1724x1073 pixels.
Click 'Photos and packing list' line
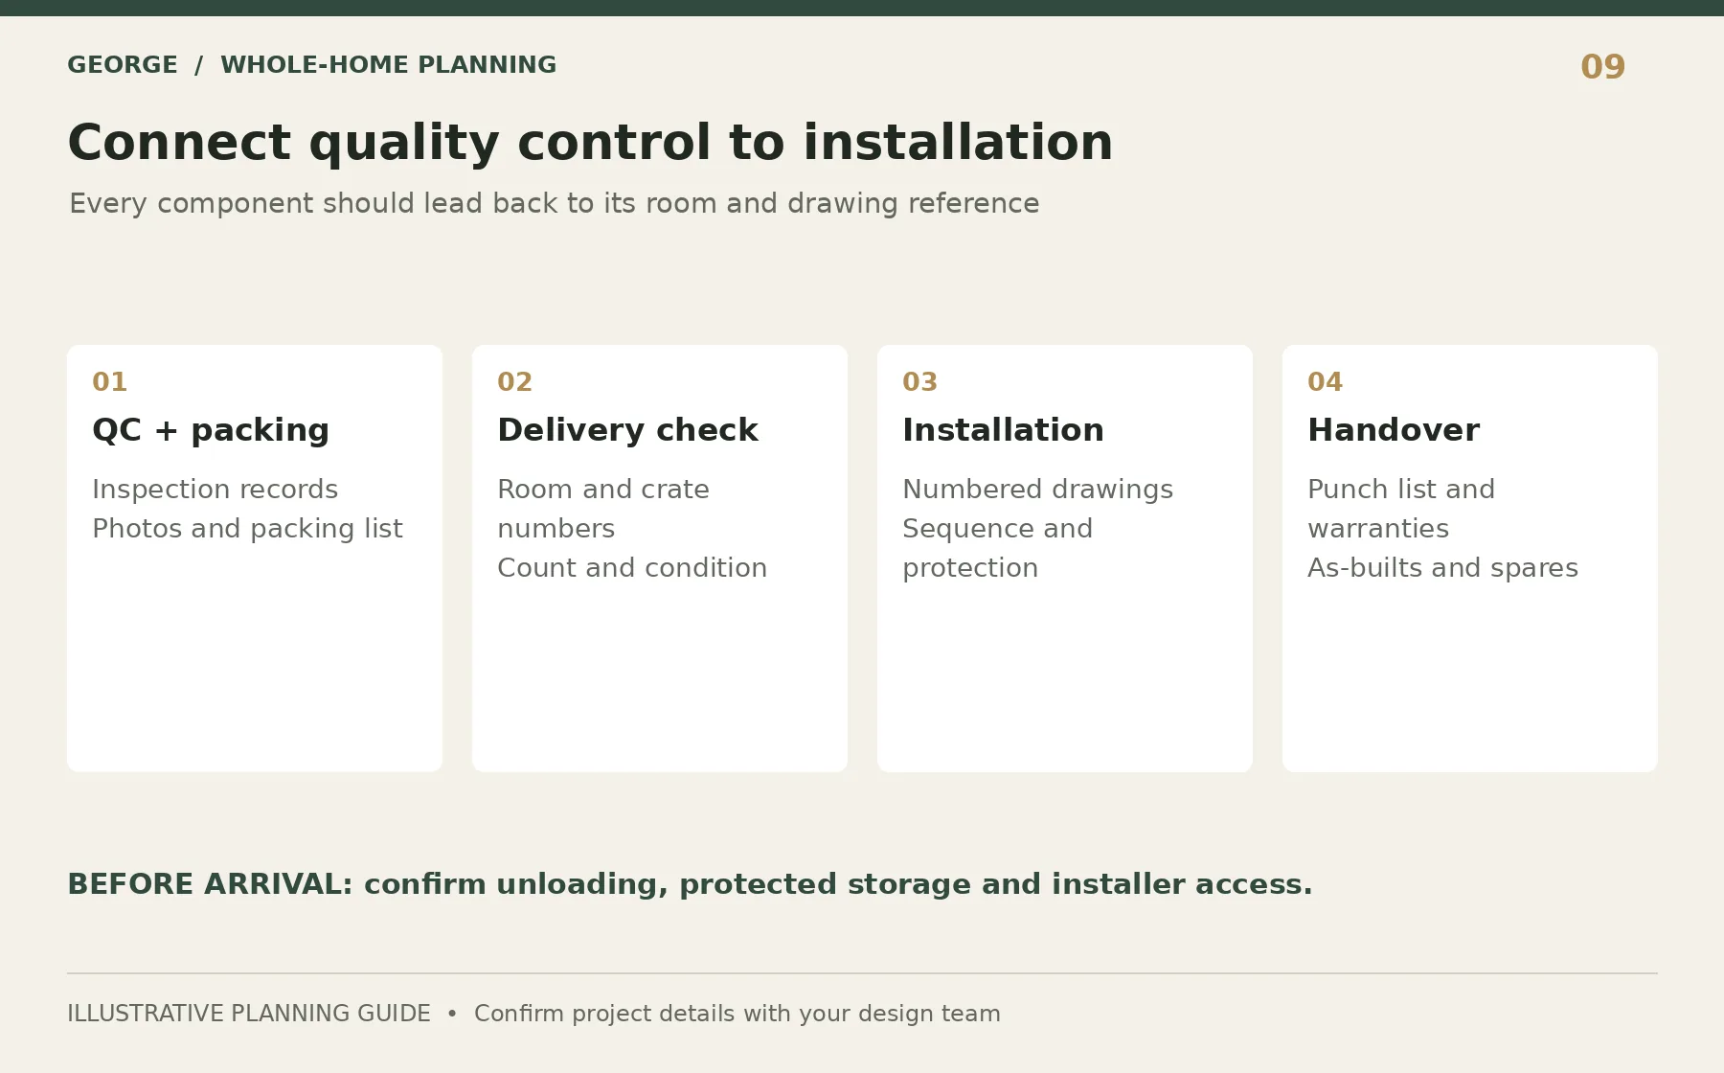(247, 529)
